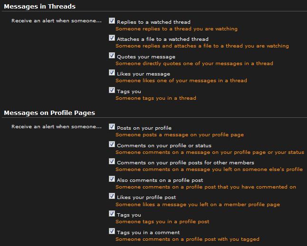
Task: Toggle the 'Likes your profile post' checkbox
Action: point(112,196)
